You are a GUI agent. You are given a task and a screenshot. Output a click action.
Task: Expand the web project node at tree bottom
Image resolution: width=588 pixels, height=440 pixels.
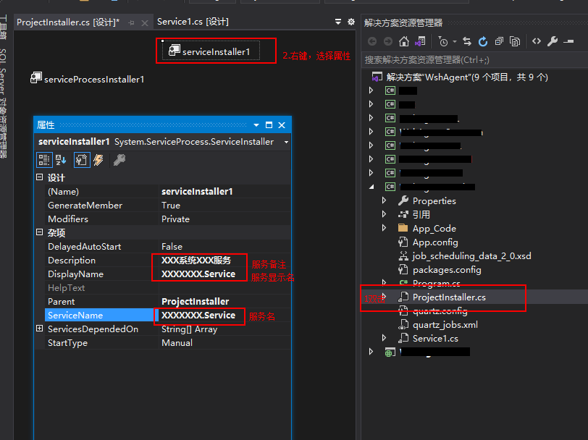coord(371,352)
